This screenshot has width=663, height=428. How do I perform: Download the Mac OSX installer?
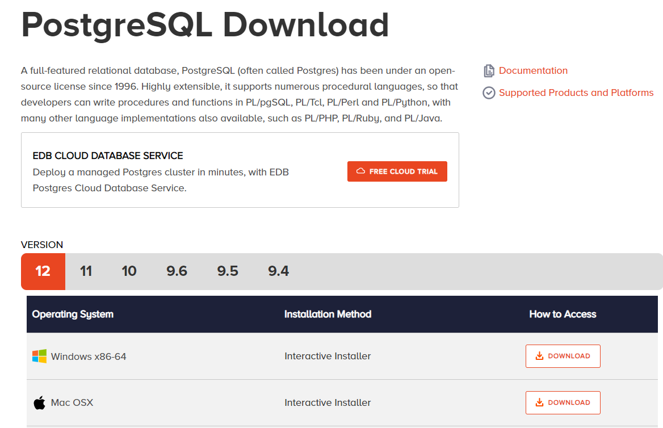563,402
